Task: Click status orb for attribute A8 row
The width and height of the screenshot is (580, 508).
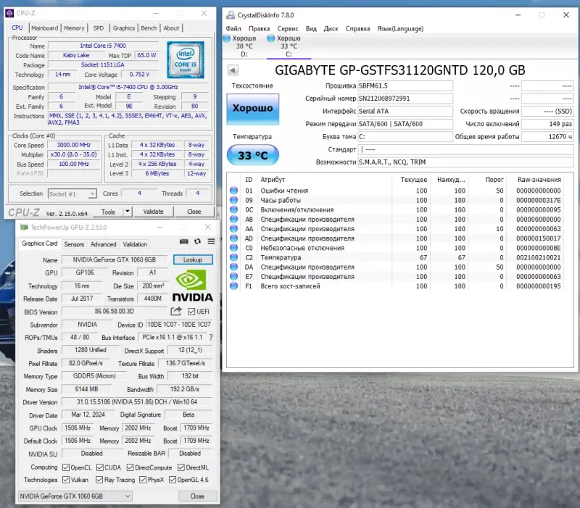Action: point(233,220)
